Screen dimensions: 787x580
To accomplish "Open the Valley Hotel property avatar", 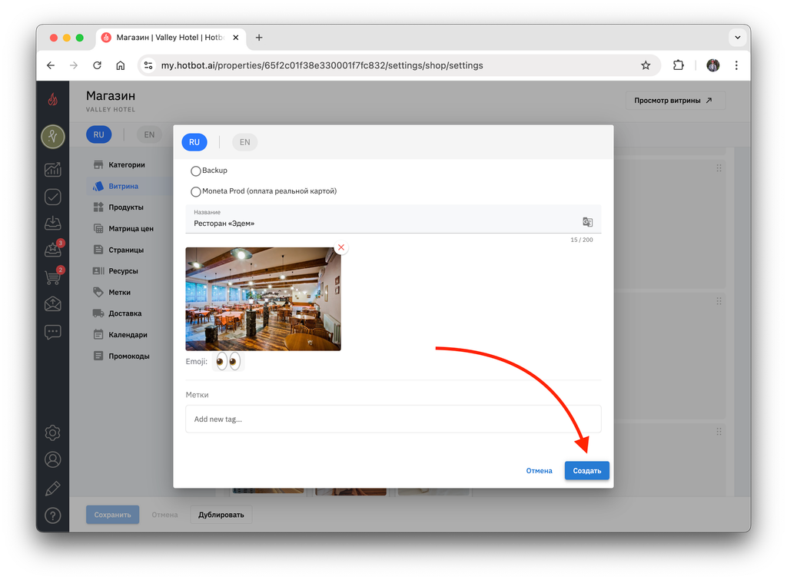I will (53, 137).
